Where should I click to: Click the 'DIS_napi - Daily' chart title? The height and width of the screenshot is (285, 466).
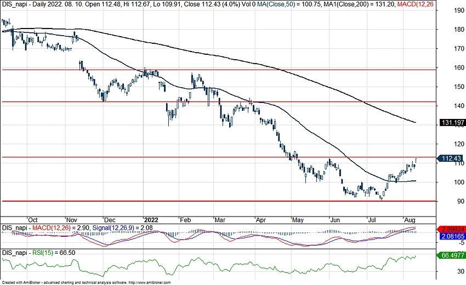(x=25, y=4)
